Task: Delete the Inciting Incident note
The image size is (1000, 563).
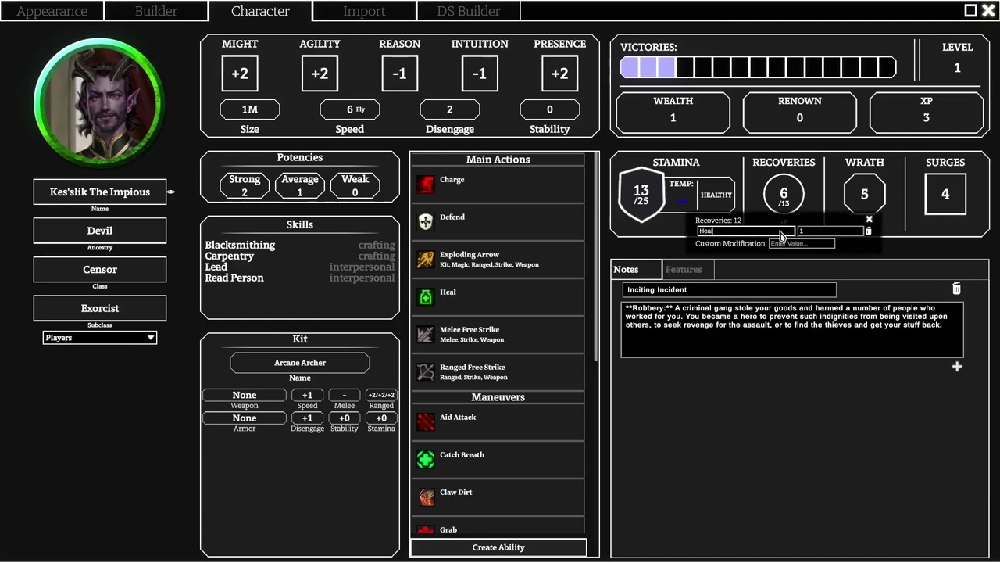Action: [x=956, y=289]
